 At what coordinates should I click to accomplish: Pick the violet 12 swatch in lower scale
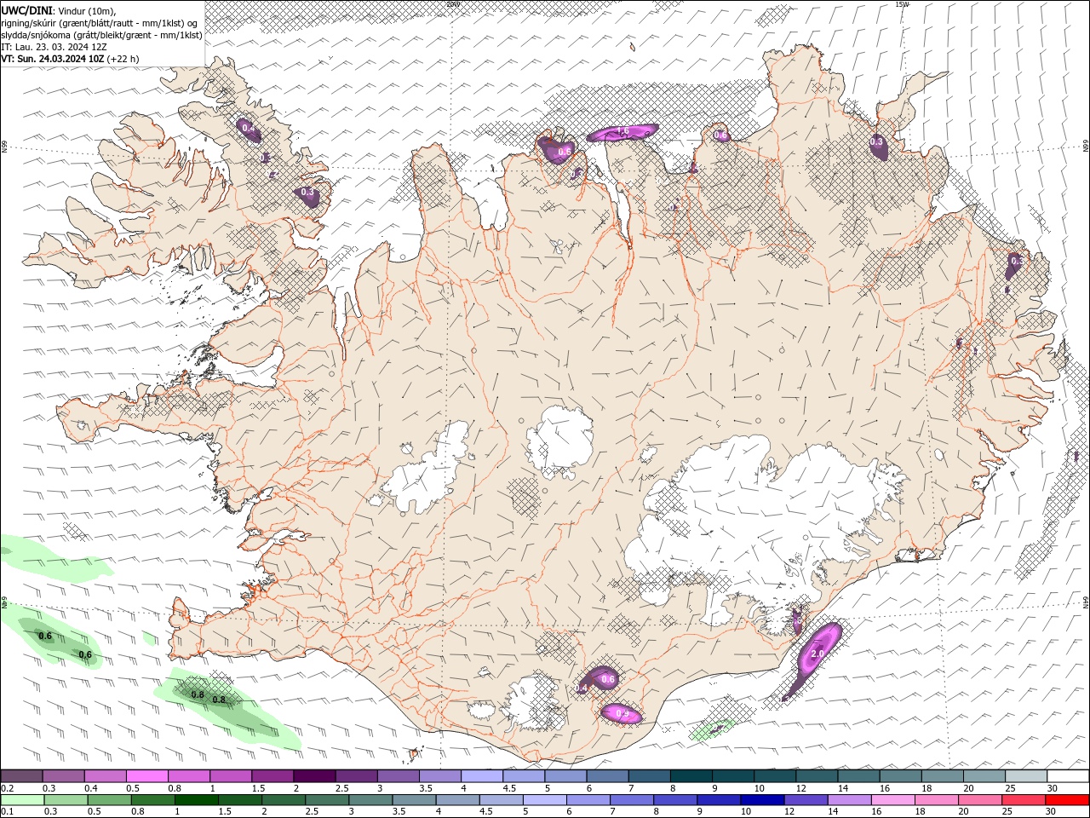pyautogui.click(x=805, y=800)
